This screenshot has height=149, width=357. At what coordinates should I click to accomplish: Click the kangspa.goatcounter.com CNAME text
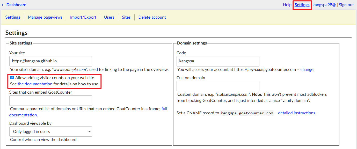[x=247, y=113]
